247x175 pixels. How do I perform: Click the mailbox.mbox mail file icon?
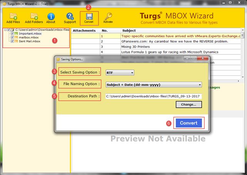16,37
